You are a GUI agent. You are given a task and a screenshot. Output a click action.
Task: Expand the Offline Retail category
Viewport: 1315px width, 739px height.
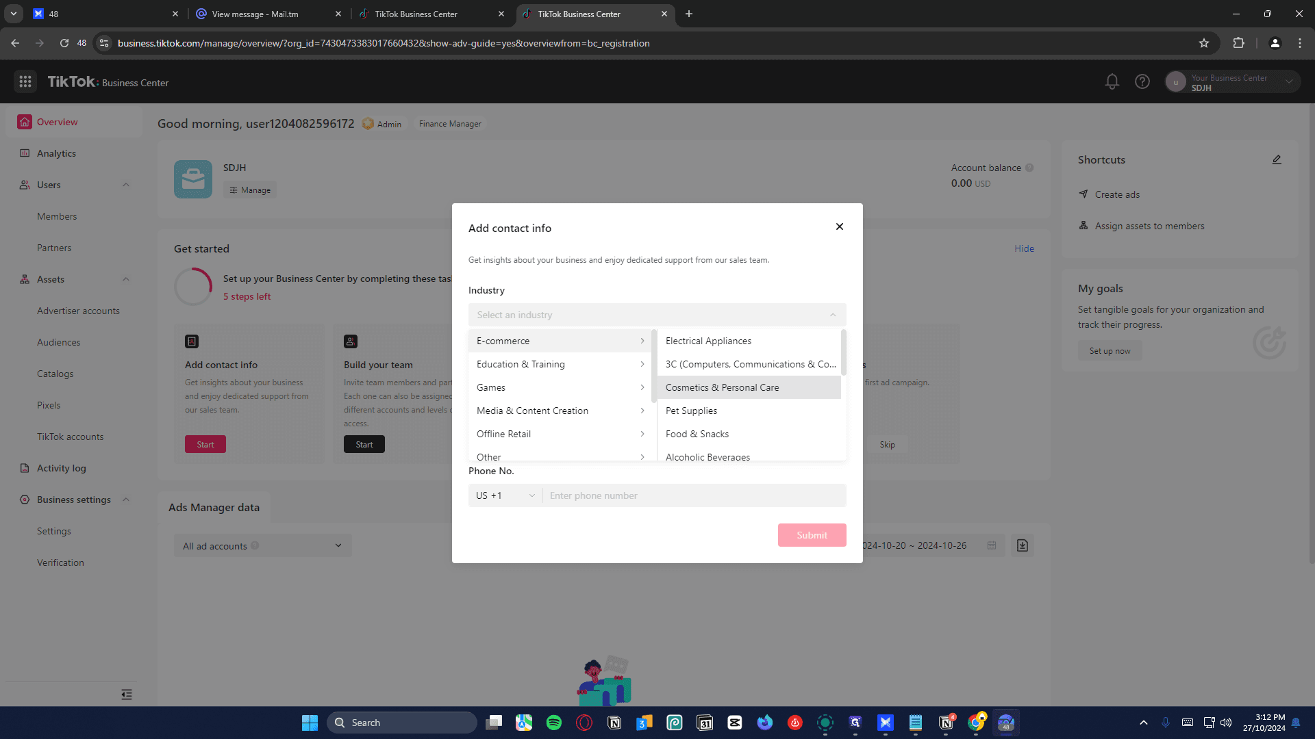pyautogui.click(x=560, y=434)
